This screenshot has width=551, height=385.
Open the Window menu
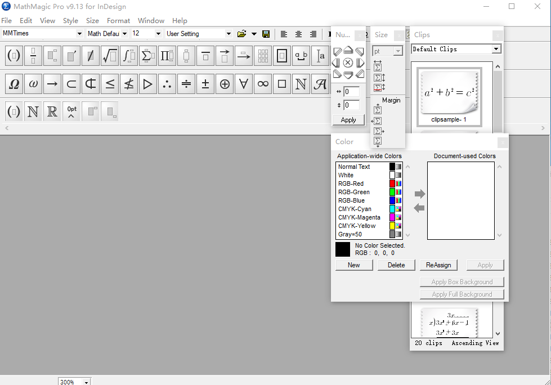[x=151, y=21]
